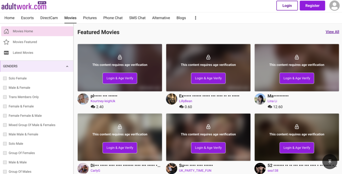Click the Latest Movies NEW icon
Image resolution: width=342 pixels, height=174 pixels.
tap(6, 53)
